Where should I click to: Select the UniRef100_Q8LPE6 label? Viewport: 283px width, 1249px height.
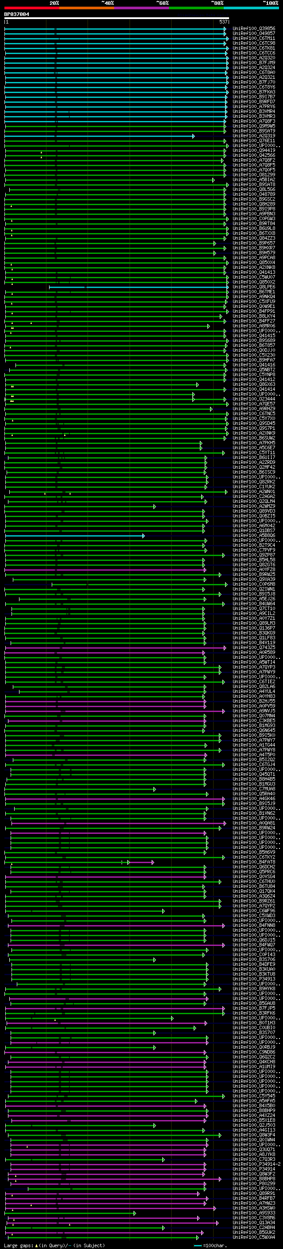[x=253, y=287]
